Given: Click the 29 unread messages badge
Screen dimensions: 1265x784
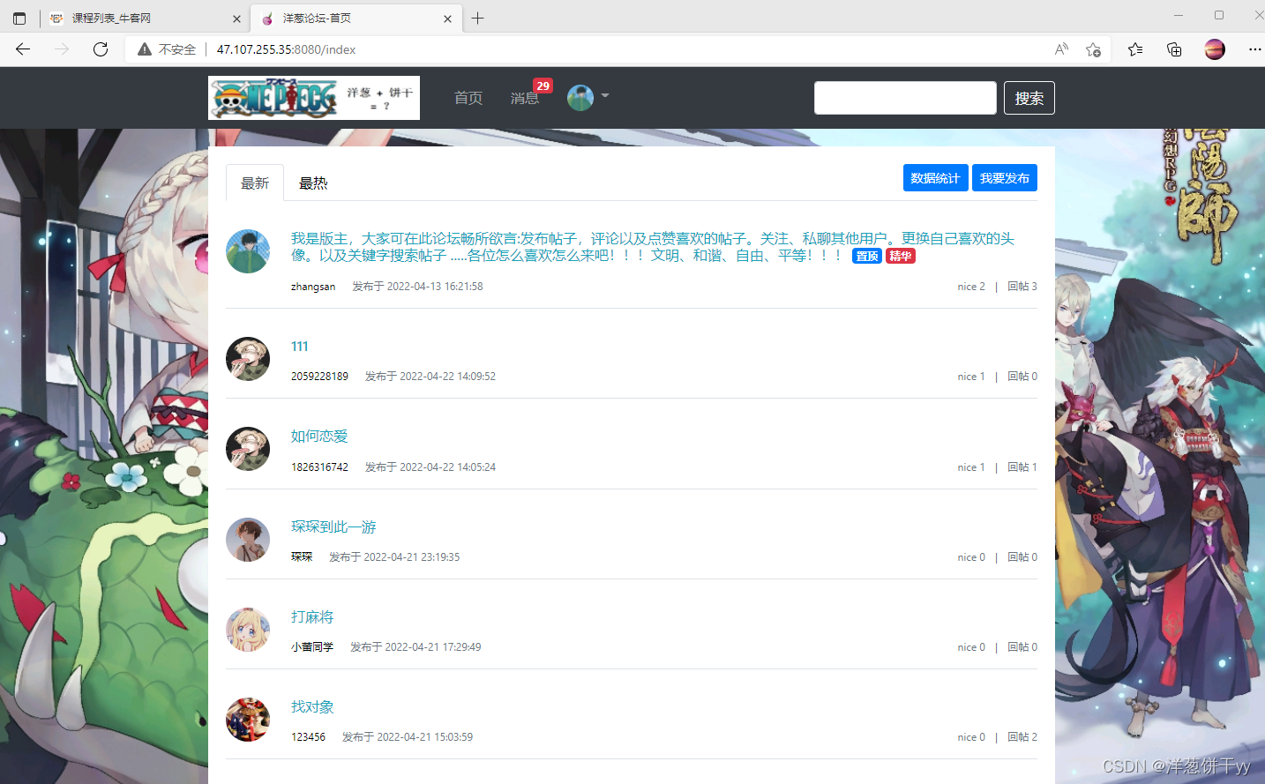Looking at the screenshot, I should click(x=543, y=86).
